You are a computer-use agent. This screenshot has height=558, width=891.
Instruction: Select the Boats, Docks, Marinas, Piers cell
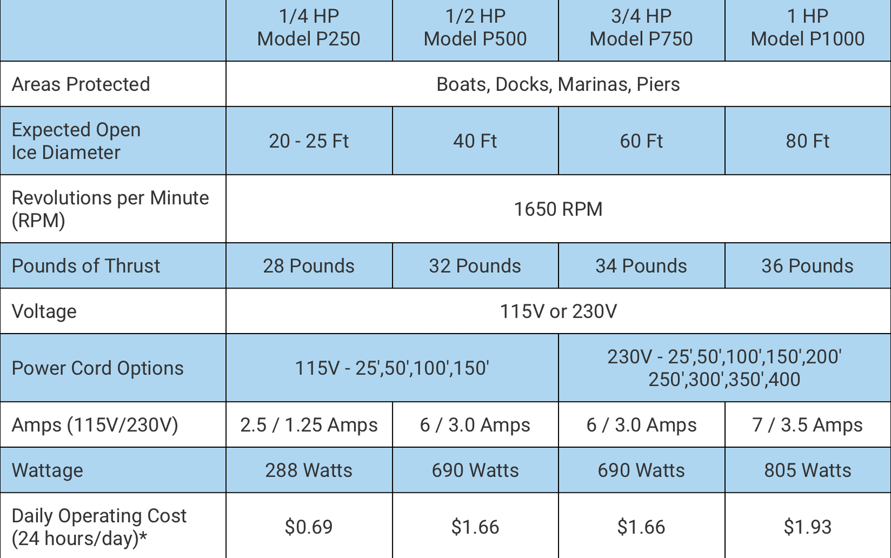pyautogui.click(x=558, y=84)
